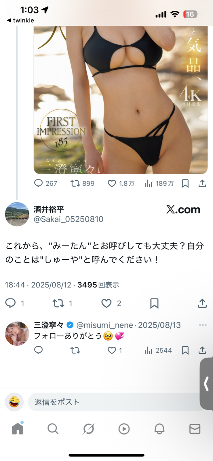The image size is (213, 461).
Task: Bookmark the 酒井裕平 post
Action: coord(154,303)
